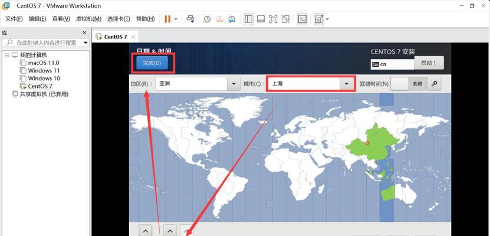
Task: Expand the library search dropdown arrow
Action: 85,42
